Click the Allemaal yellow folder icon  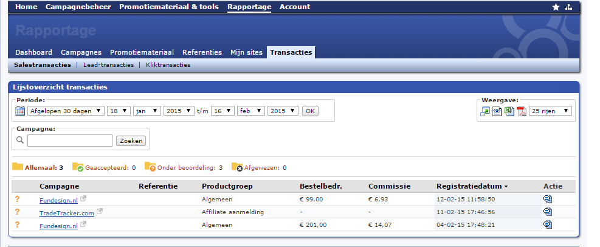click(18, 167)
